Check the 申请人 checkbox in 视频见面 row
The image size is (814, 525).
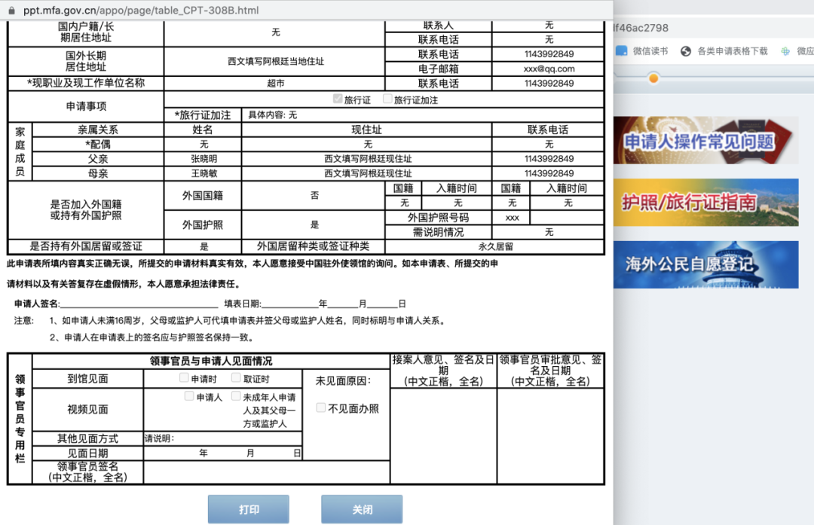click(188, 396)
